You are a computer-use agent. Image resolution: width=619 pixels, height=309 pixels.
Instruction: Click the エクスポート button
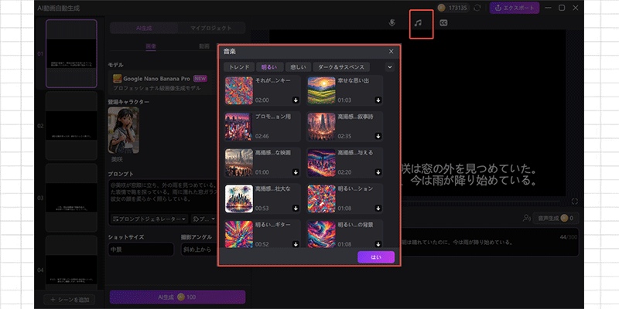coord(515,8)
